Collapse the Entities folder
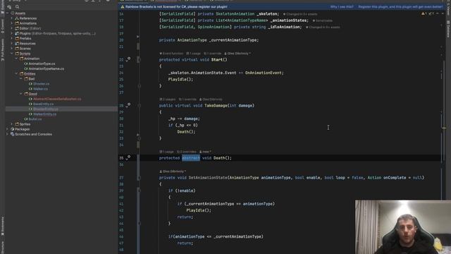Viewport: 451px width, 254px height. point(16,73)
